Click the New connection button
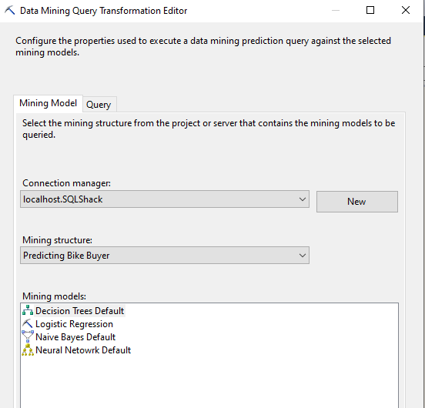The image size is (425, 408). click(x=357, y=202)
